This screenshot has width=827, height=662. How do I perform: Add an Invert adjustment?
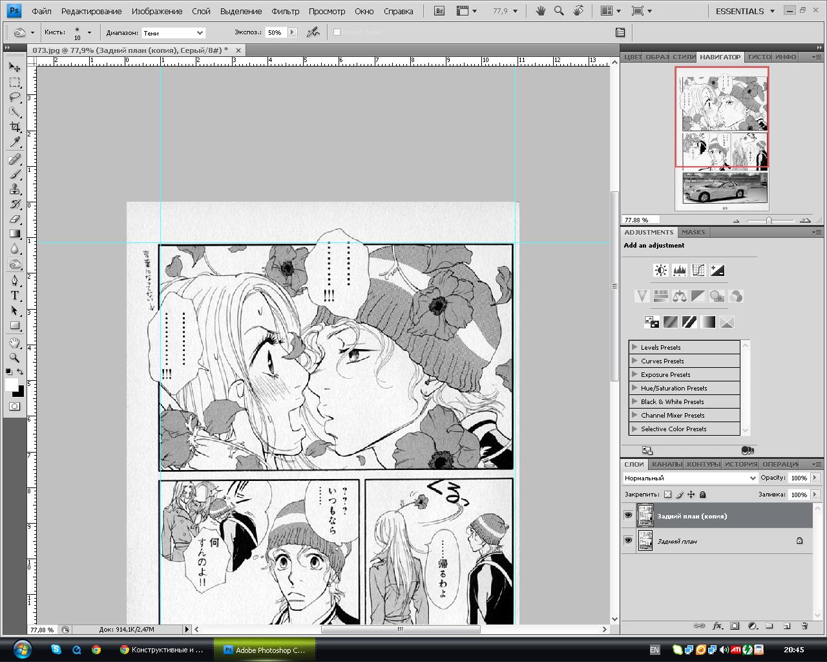pos(652,322)
